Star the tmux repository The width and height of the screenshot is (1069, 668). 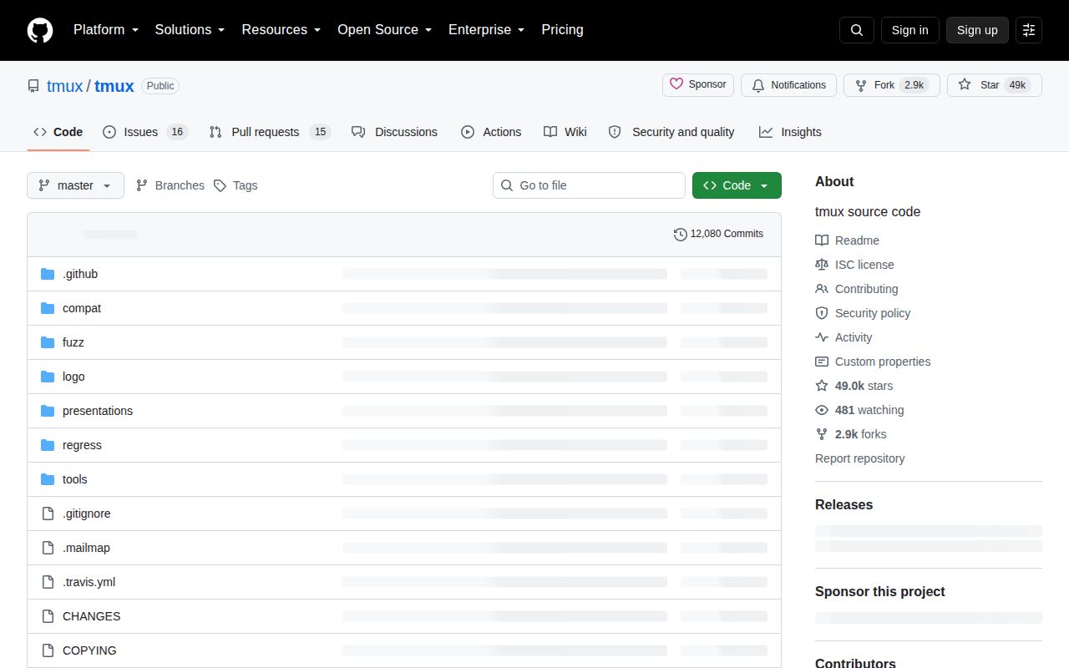(994, 85)
